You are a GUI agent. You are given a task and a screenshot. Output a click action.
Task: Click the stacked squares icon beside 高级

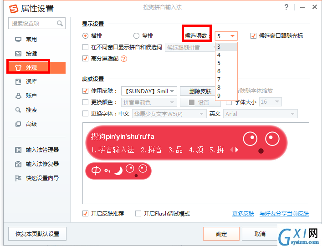point(18,124)
